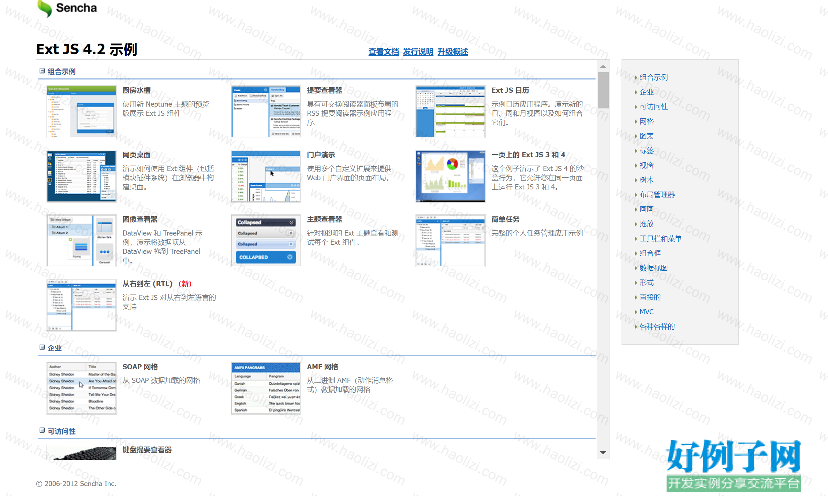The height and width of the screenshot is (496, 828).
Task: Click the 键盘提要查看器 title
Action: click(x=147, y=450)
